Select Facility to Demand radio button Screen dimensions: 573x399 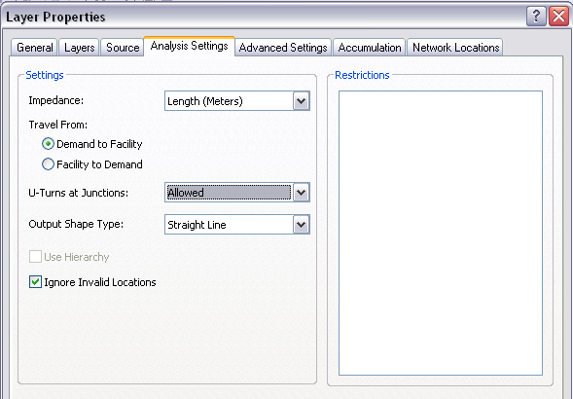[x=48, y=164]
